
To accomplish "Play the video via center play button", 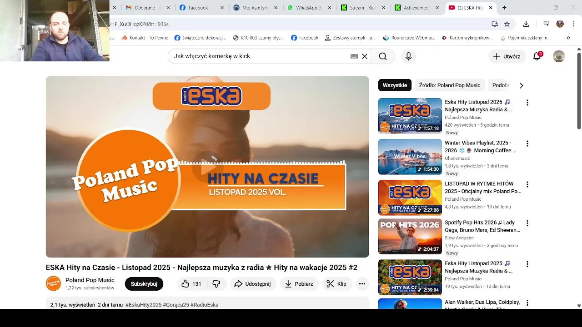I will click(x=207, y=166).
